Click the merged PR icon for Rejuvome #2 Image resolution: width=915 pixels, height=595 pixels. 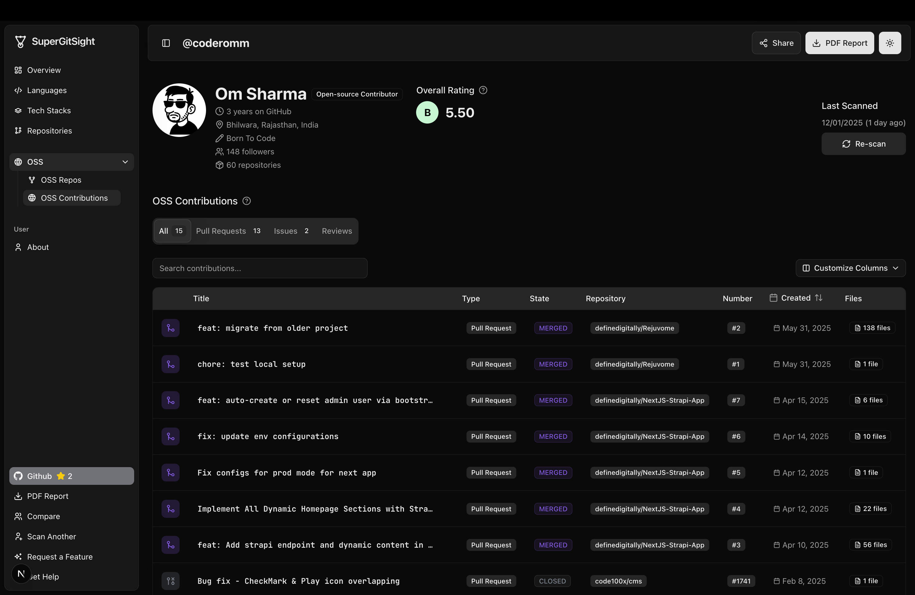click(170, 328)
